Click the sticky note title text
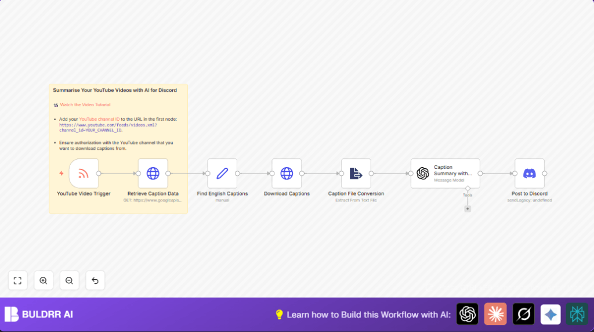 coord(115,90)
